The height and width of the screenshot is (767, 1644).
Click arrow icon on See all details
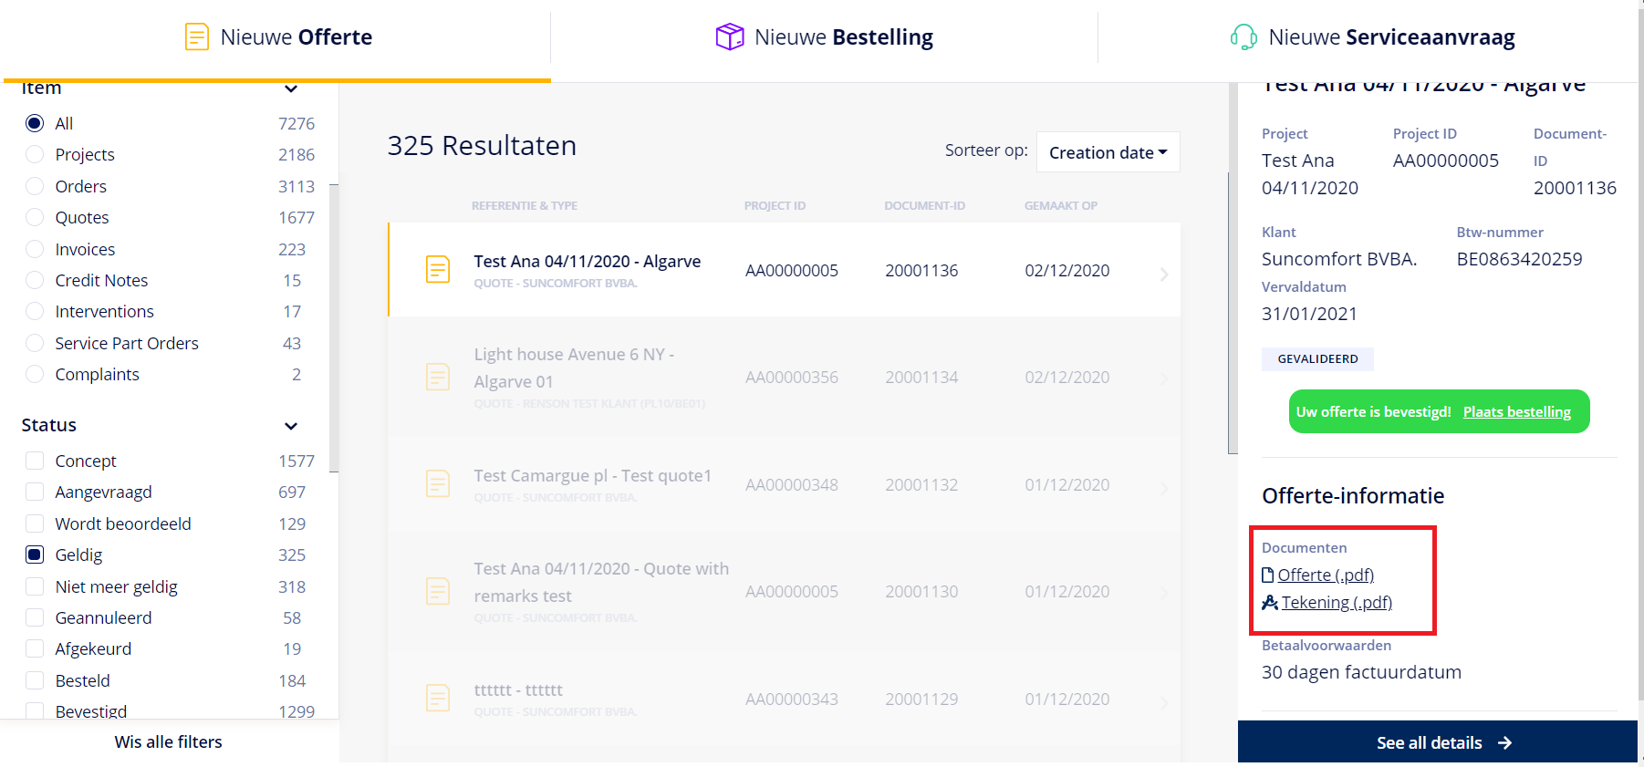coord(1505,743)
